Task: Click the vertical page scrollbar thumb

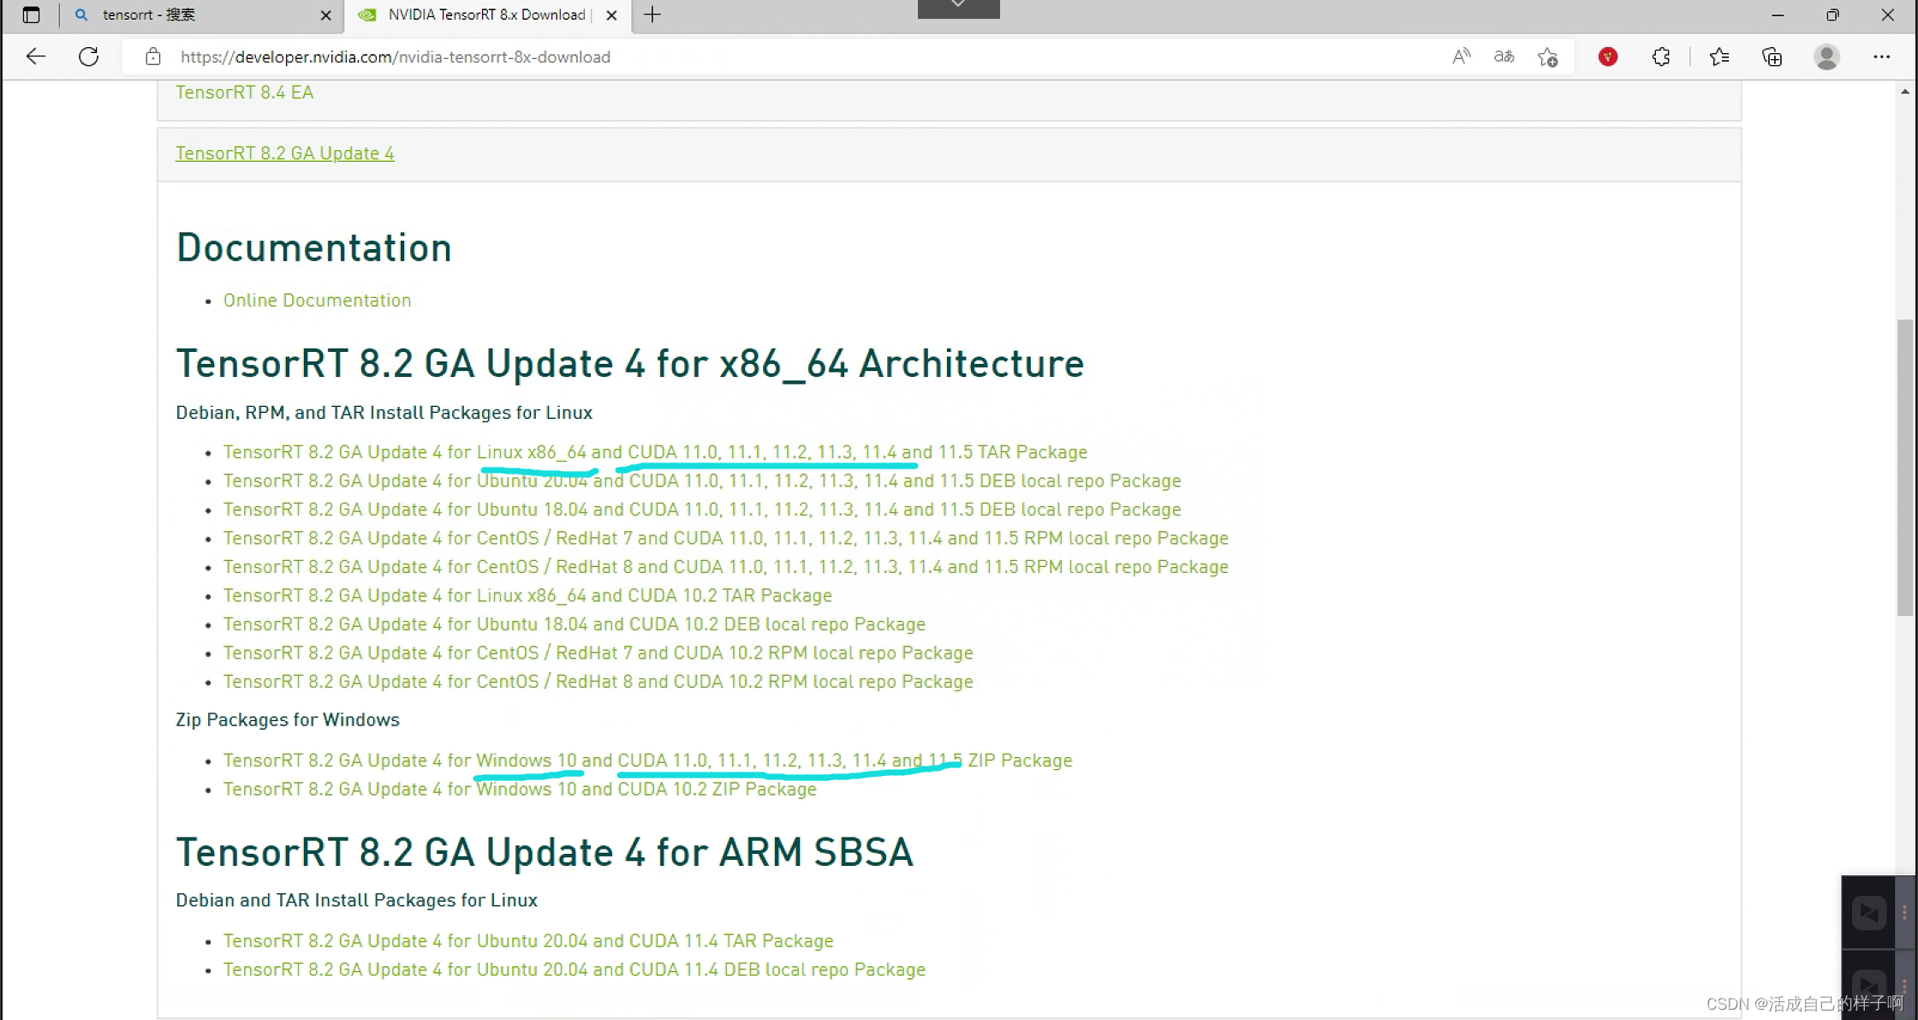Action: click(x=1904, y=467)
